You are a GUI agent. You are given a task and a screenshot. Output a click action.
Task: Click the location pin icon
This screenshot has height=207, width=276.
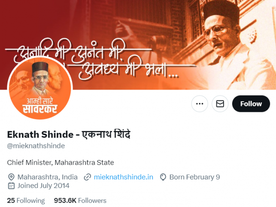(x=11, y=177)
